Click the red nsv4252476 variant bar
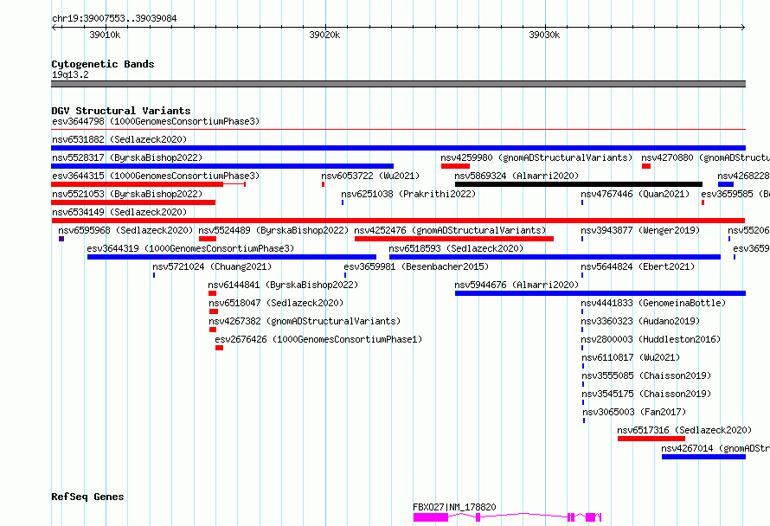Screen dimensions: 770x526 tap(454, 239)
